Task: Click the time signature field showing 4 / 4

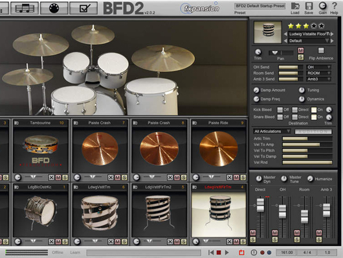Action: [307, 253]
